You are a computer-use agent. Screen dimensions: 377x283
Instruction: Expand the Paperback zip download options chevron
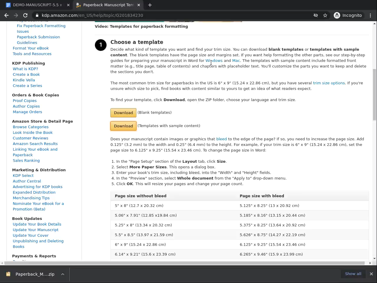(63, 274)
